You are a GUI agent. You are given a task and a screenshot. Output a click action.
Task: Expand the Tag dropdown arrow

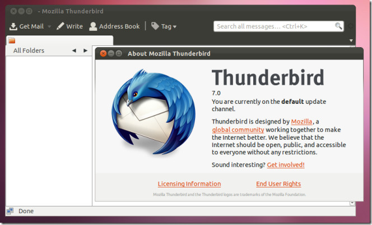[x=175, y=26]
